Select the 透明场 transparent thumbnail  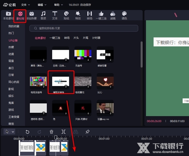[x=38, y=108]
